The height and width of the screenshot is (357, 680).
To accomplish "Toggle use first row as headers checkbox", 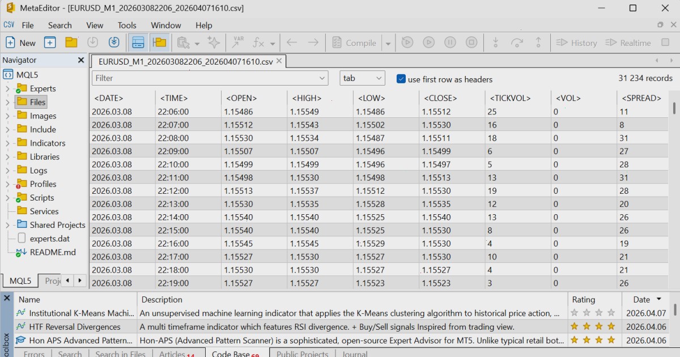I will pyautogui.click(x=401, y=79).
